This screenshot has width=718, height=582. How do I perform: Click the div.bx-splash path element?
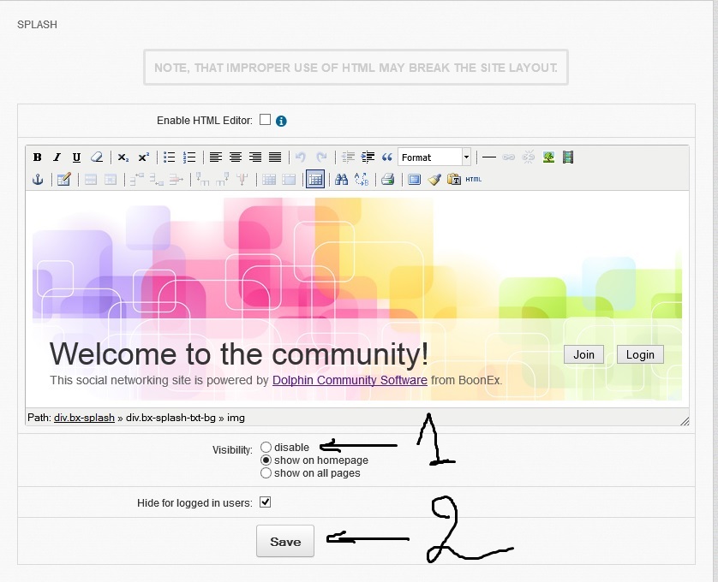coord(84,418)
